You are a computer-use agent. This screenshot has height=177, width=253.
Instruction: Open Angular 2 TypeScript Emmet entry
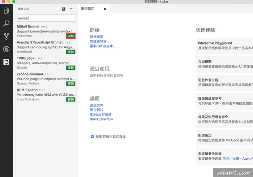pyautogui.click(x=46, y=47)
